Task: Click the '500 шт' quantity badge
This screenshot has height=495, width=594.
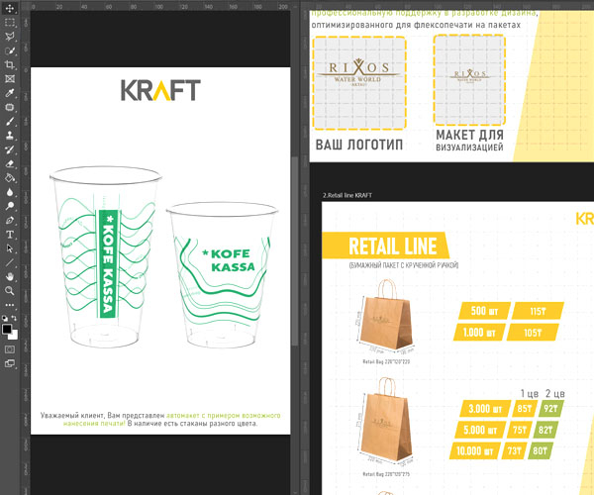Action: click(x=484, y=311)
